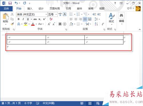Click the Borders icon

[x=78, y=24]
